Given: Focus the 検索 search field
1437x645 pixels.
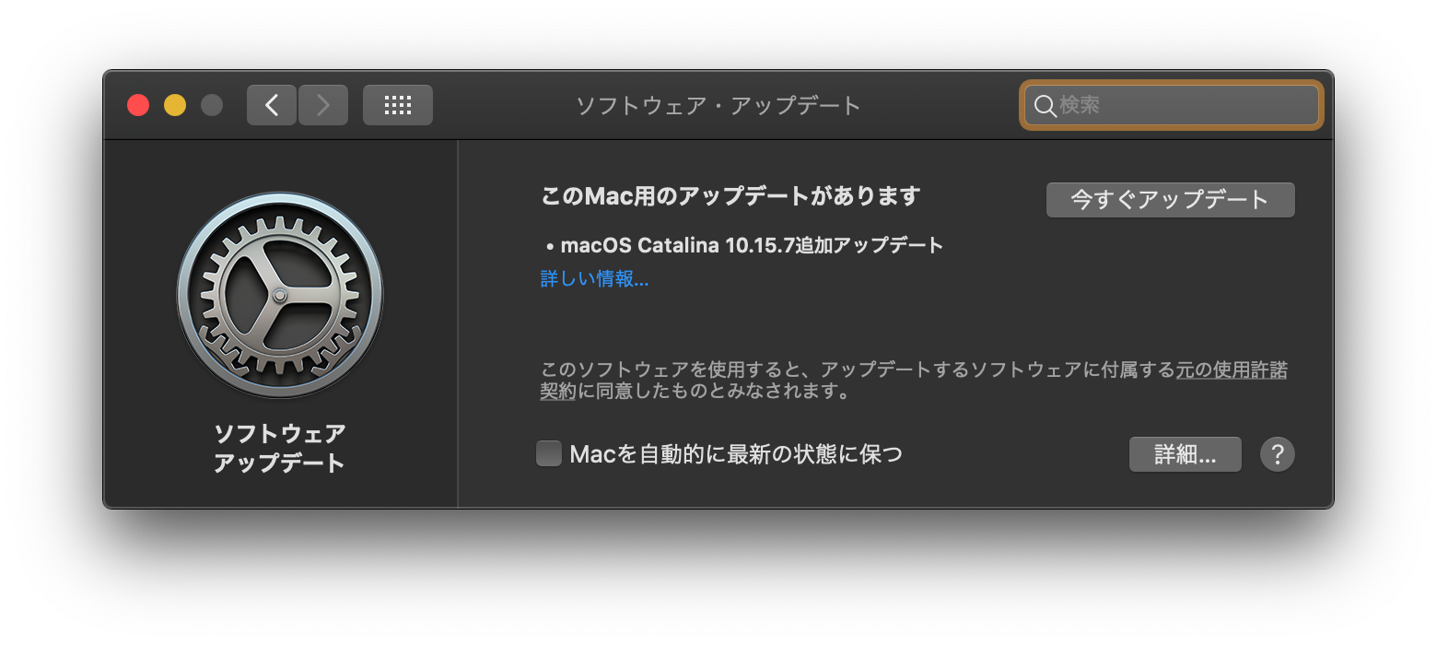Looking at the screenshot, I should click(x=1171, y=105).
